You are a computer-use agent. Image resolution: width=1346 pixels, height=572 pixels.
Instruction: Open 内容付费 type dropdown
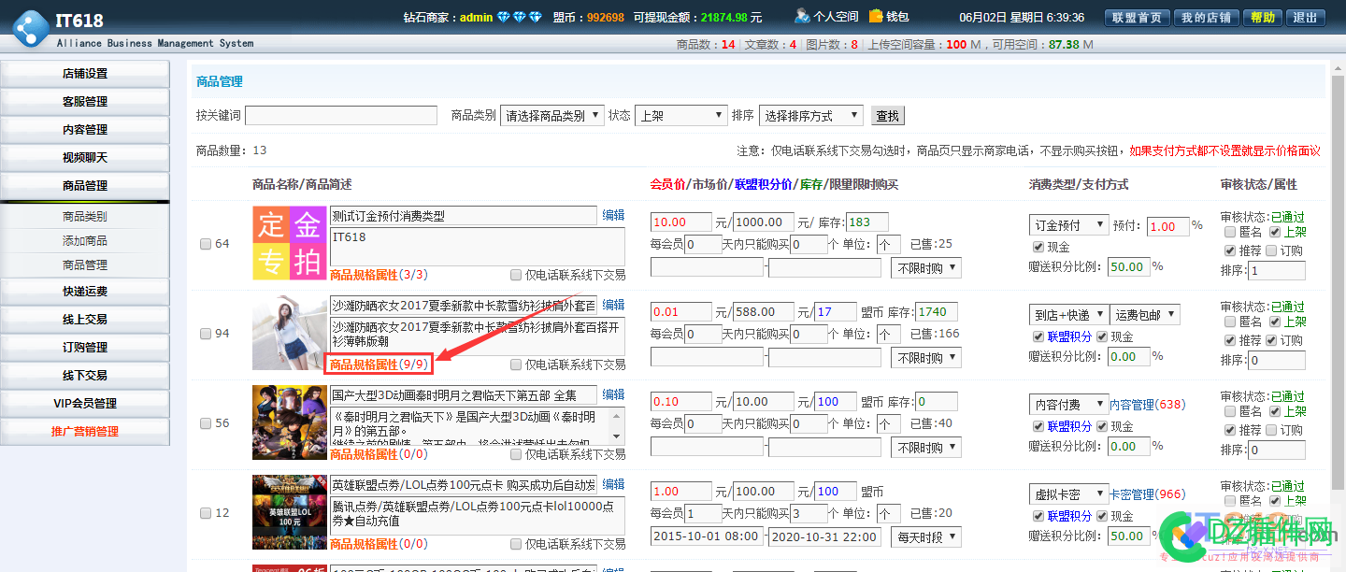click(x=1068, y=405)
